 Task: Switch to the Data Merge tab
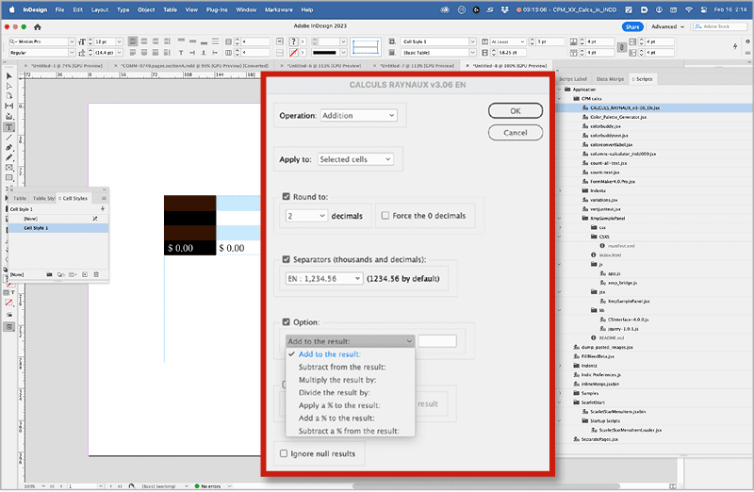point(610,79)
